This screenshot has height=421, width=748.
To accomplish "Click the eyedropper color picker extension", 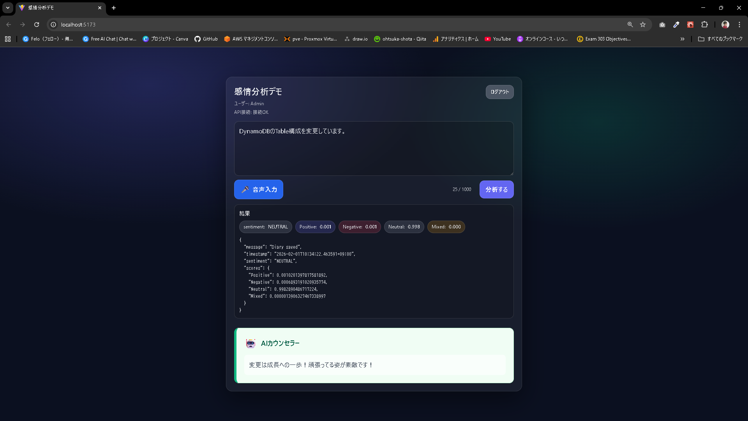I will coord(676,25).
